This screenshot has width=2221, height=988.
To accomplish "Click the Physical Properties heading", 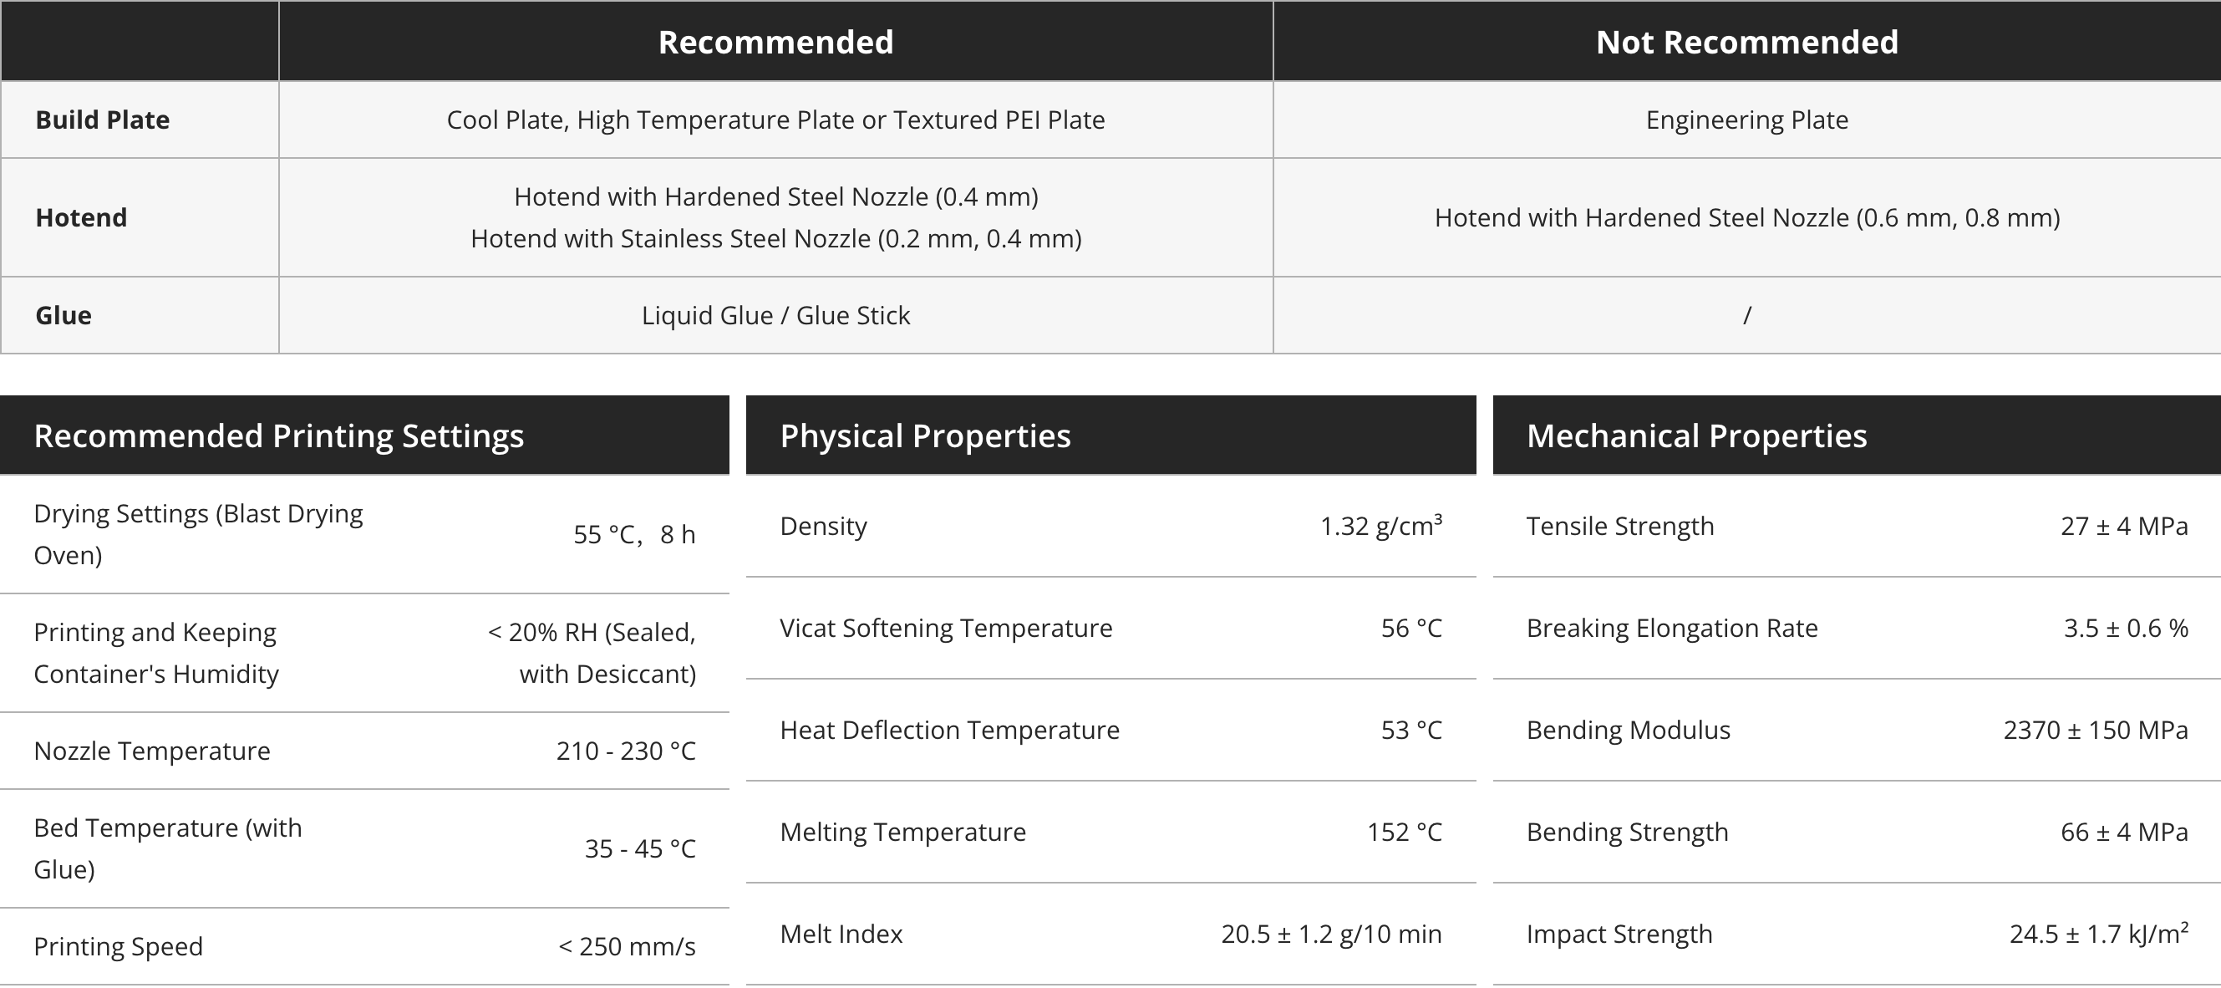I will coord(925,435).
